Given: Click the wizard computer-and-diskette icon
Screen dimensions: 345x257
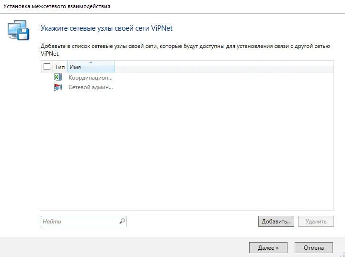Looking at the screenshot, I should [18, 30].
